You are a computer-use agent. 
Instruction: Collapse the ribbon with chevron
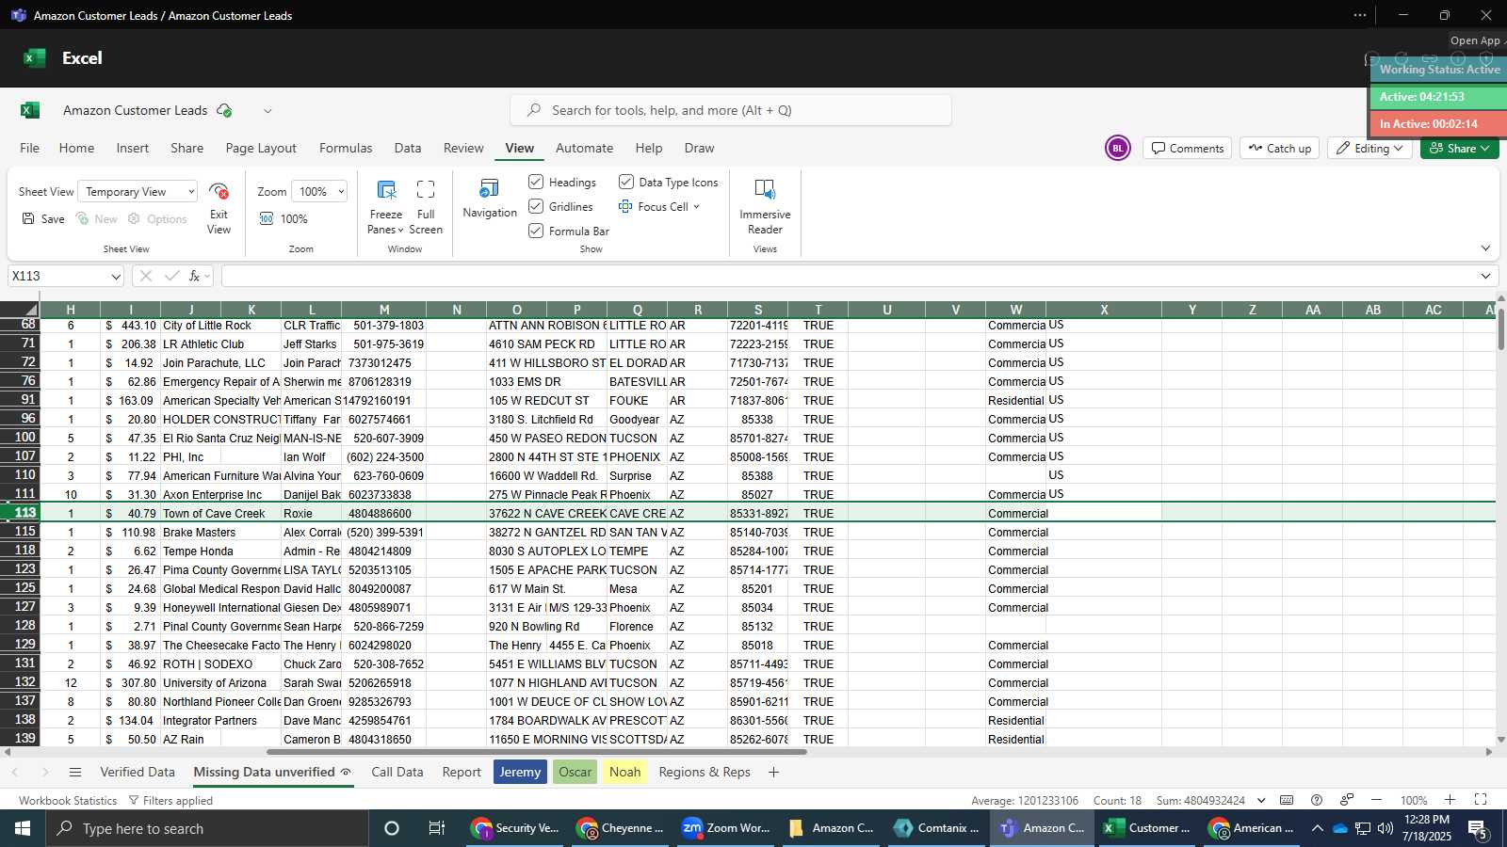[1485, 248]
